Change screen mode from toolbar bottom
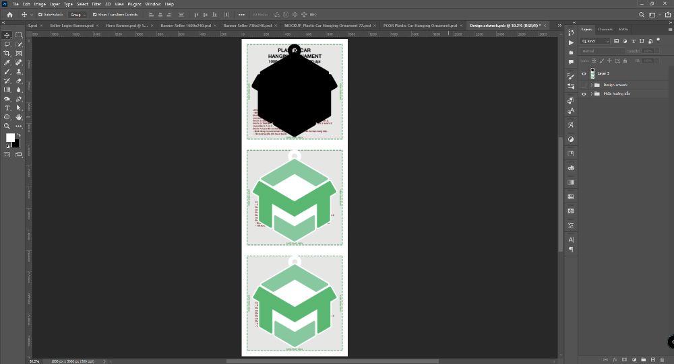Image resolution: width=674 pixels, height=364 pixels. coord(18,155)
